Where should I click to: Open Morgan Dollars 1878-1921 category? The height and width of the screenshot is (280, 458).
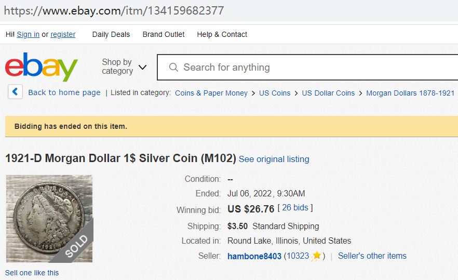click(410, 93)
